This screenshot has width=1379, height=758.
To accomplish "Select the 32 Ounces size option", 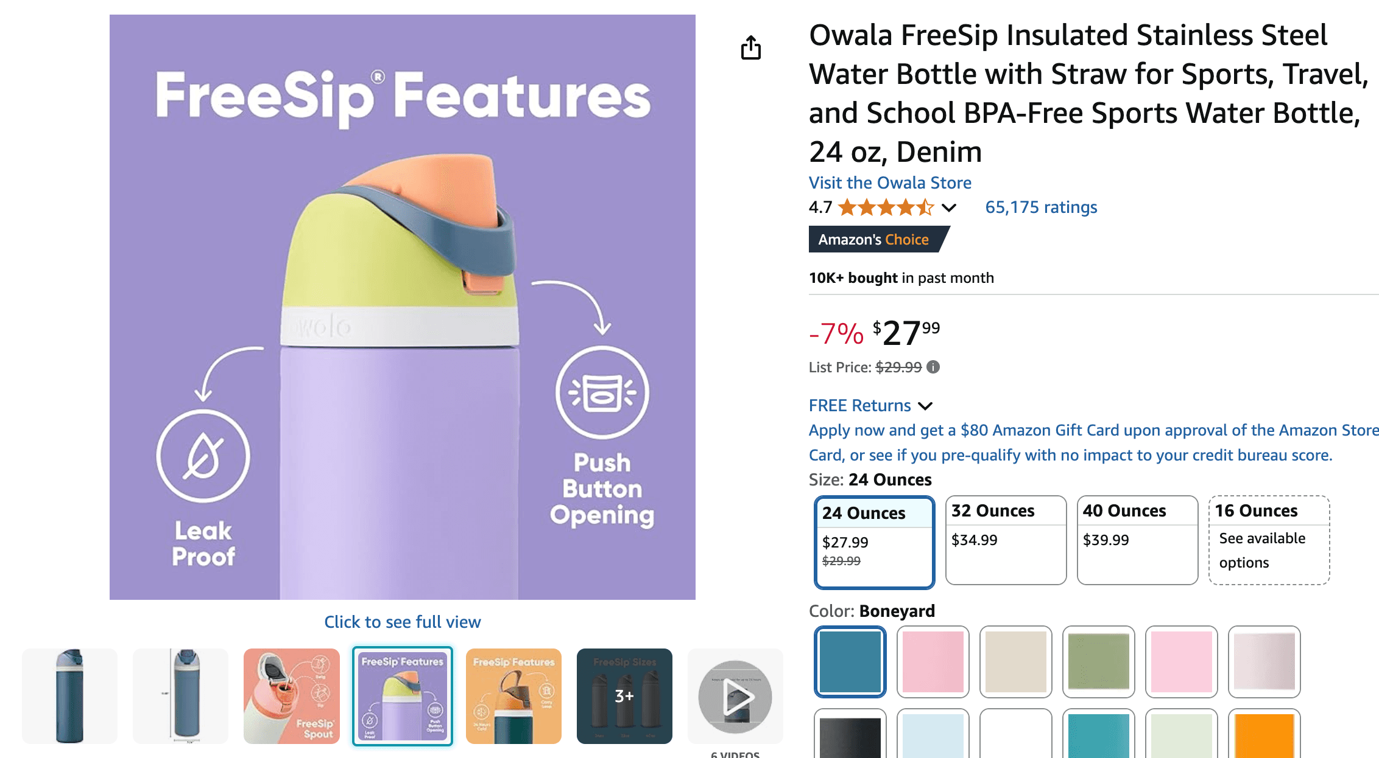I will tap(1005, 540).
